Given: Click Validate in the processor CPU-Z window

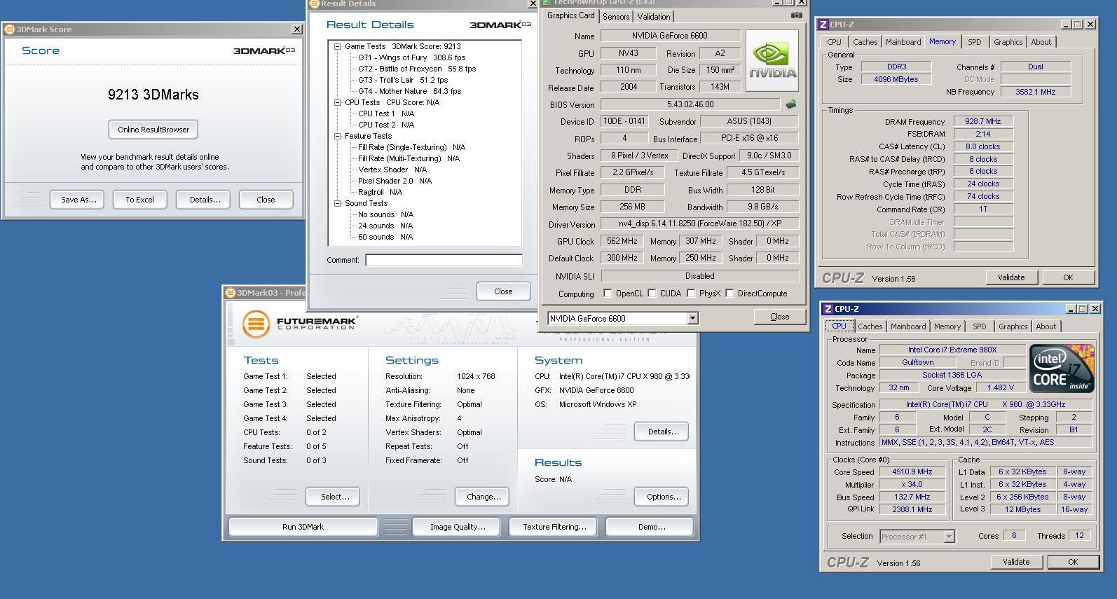Looking at the screenshot, I should click(1016, 562).
